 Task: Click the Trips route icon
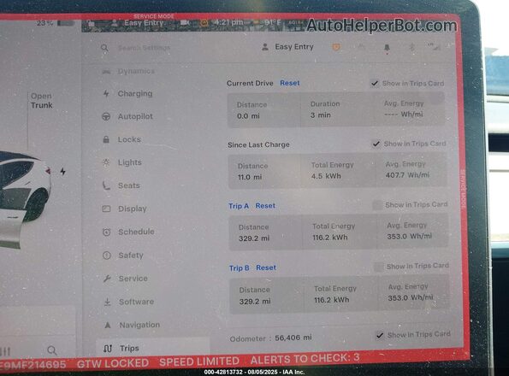click(x=108, y=349)
